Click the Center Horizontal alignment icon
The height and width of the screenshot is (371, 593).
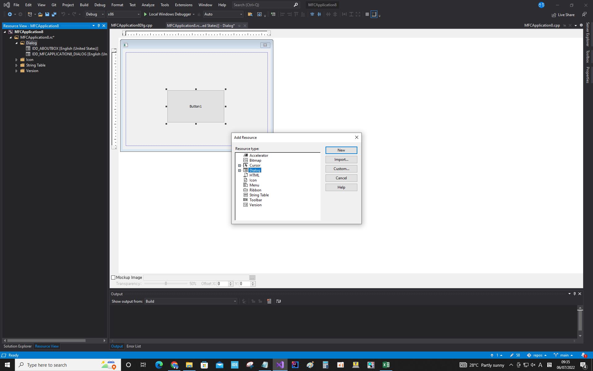coord(319,14)
